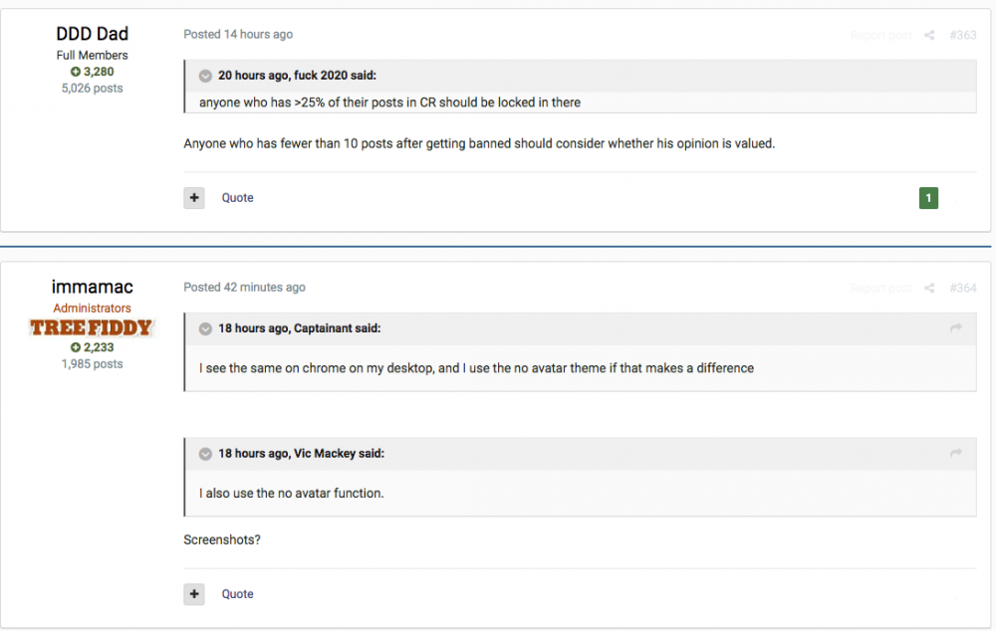Click share icon on post #363
This screenshot has height=631, width=996.
coord(929,35)
